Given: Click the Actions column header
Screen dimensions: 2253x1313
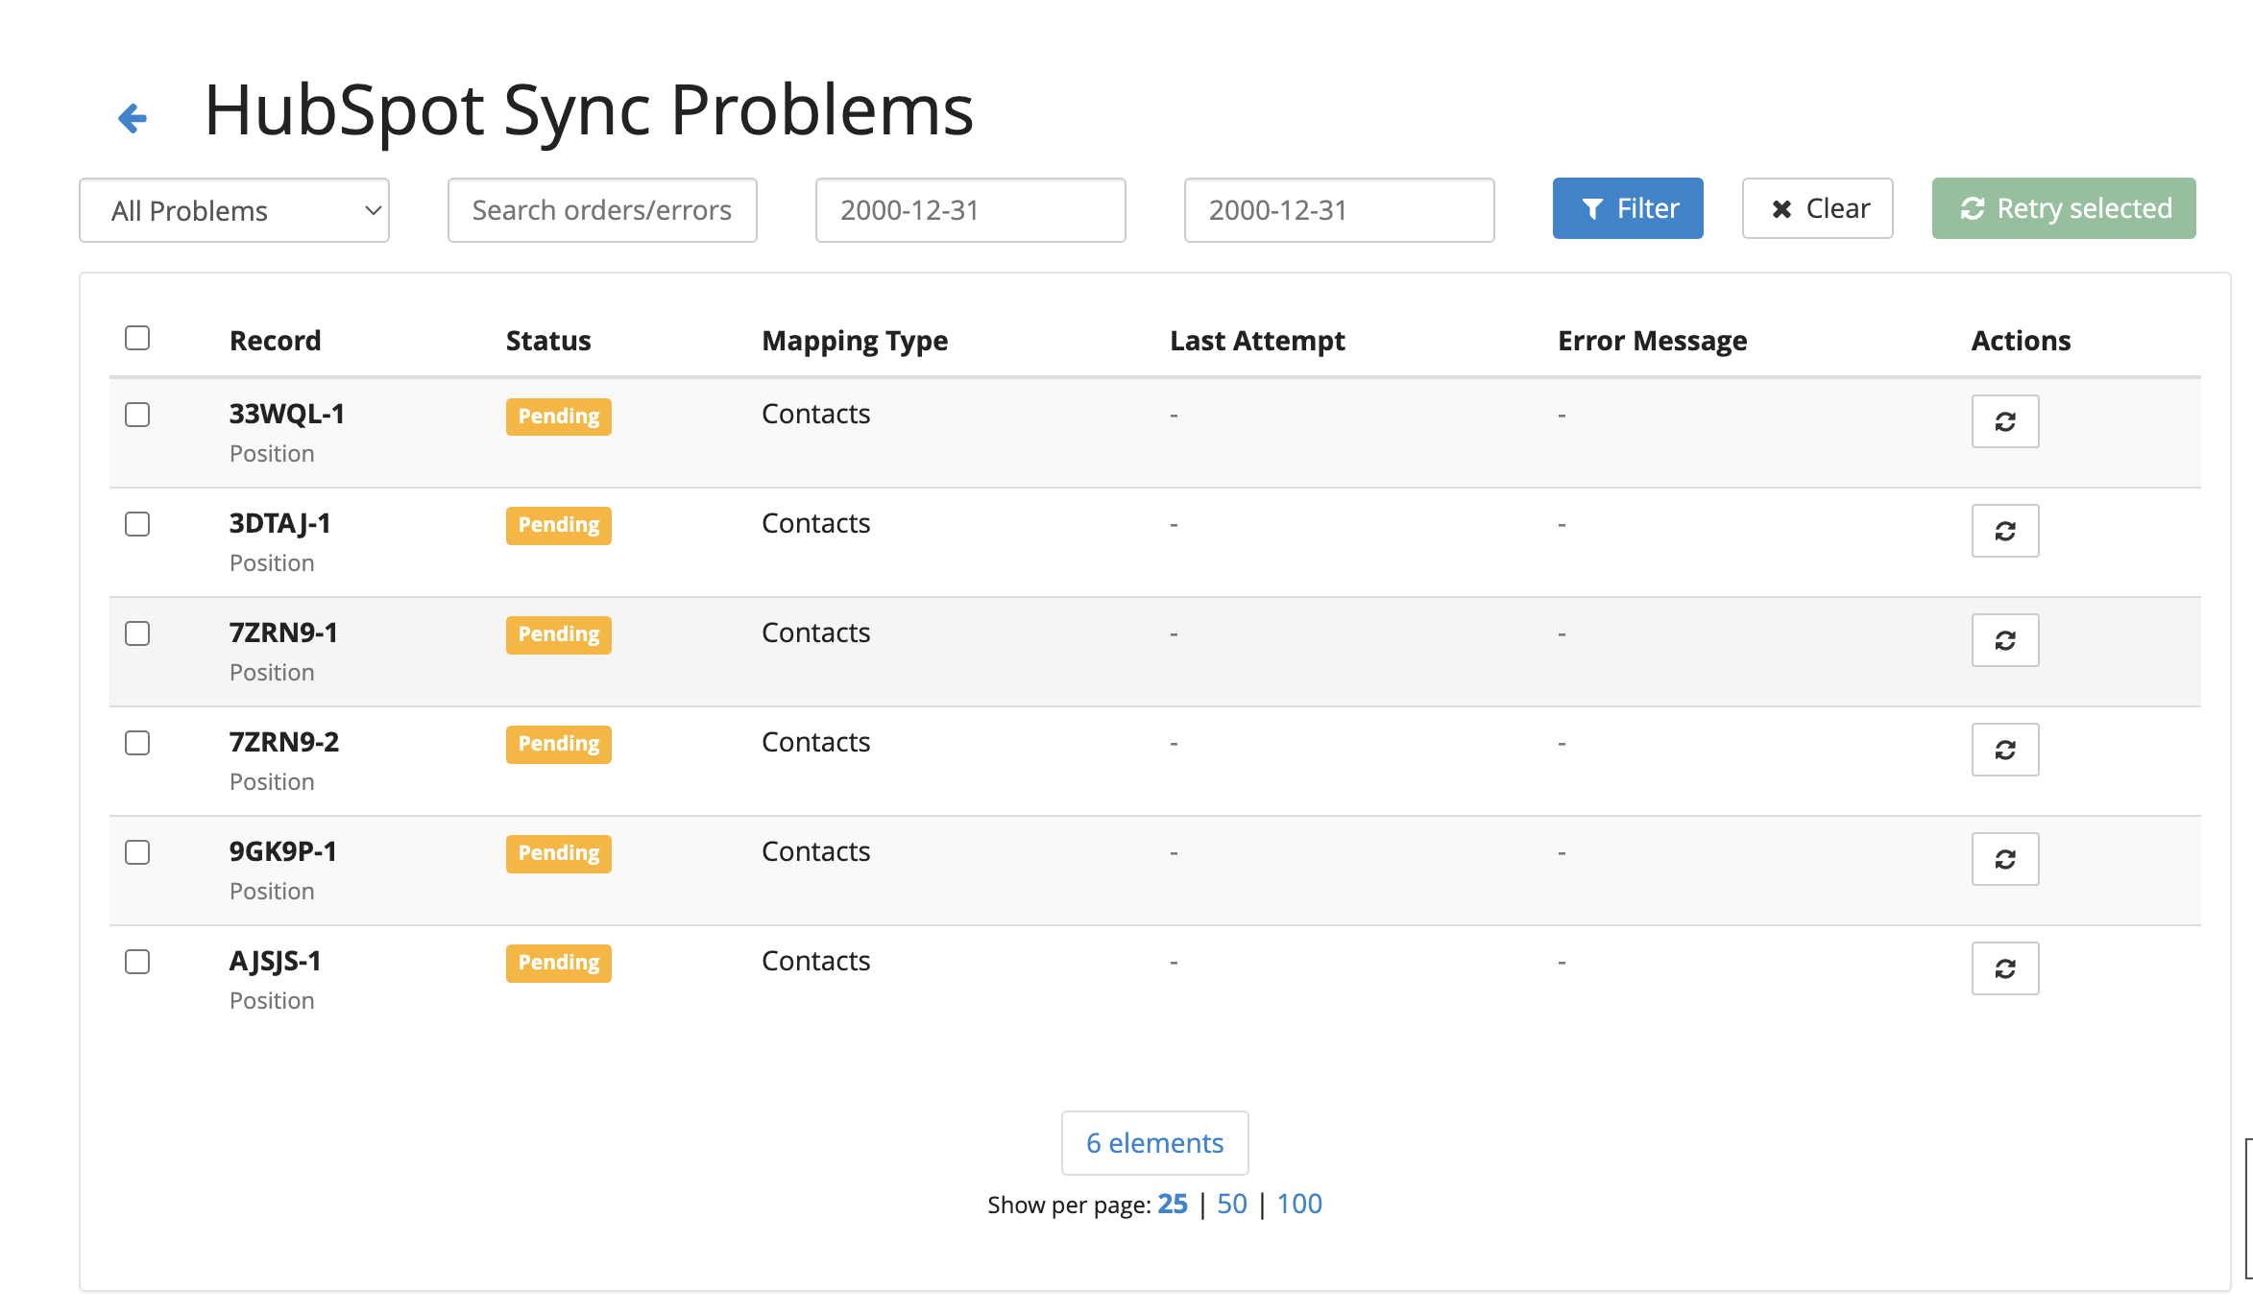Looking at the screenshot, I should pos(2021,341).
